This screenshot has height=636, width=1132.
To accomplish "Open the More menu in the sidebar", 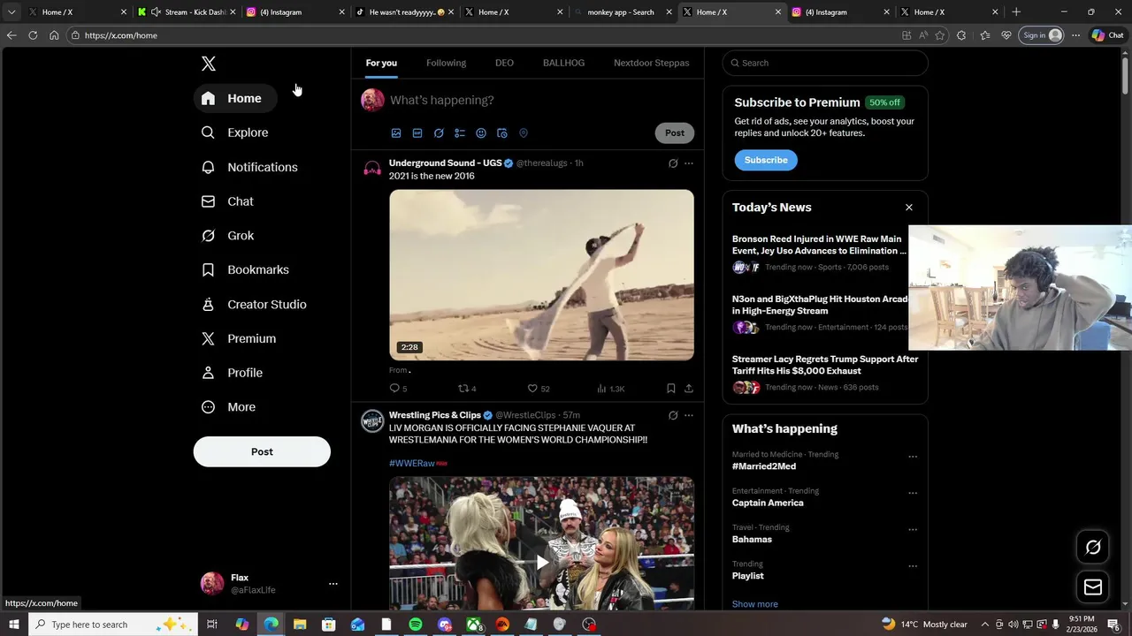I will point(229,407).
